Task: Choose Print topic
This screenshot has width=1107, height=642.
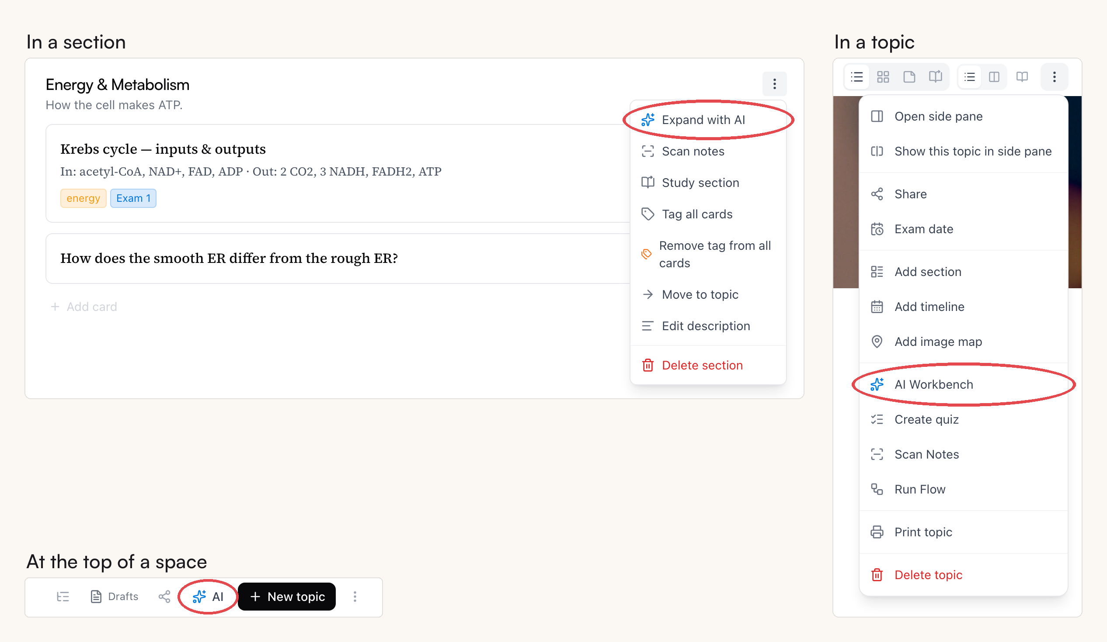Action: click(963, 532)
